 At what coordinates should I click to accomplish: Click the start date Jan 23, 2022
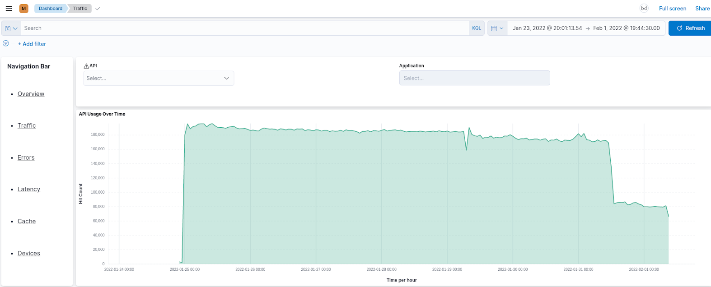[x=547, y=28]
